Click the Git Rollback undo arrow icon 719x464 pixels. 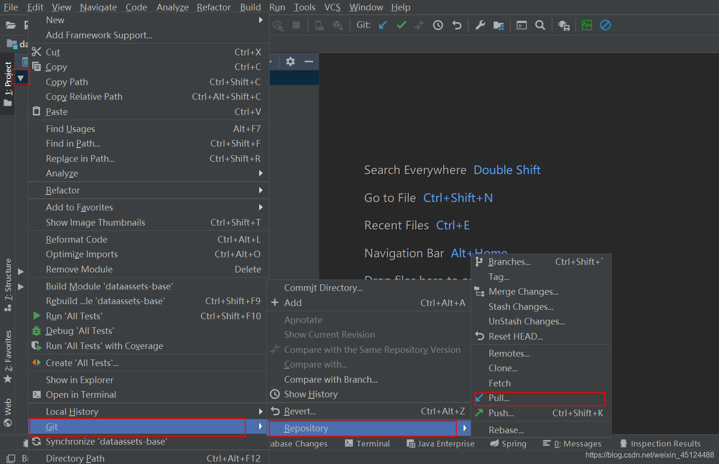pyautogui.click(x=456, y=25)
